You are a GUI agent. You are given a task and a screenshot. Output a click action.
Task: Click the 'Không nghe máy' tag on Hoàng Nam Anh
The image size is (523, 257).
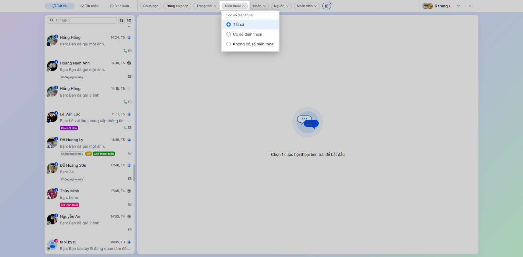point(72,77)
